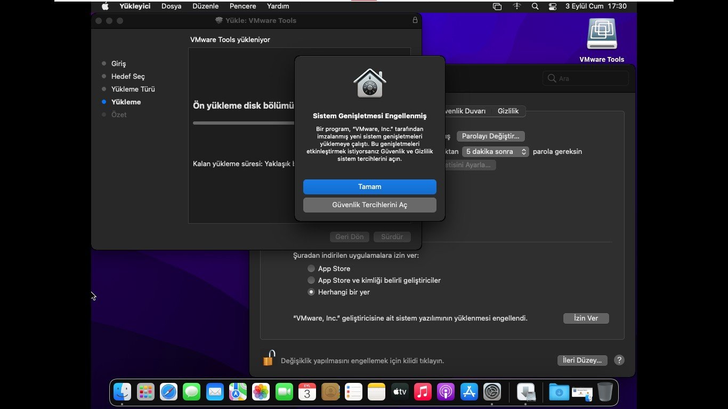Open Reminders from the Dock
Screen dimensions: 728x409
354,392
